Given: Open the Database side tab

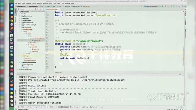Looking at the screenshot, I should pyautogui.click(x=186, y=22).
